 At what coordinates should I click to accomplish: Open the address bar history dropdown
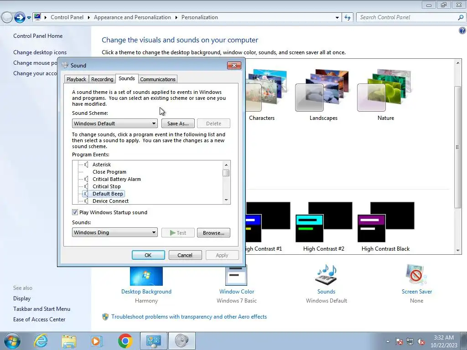click(x=337, y=18)
